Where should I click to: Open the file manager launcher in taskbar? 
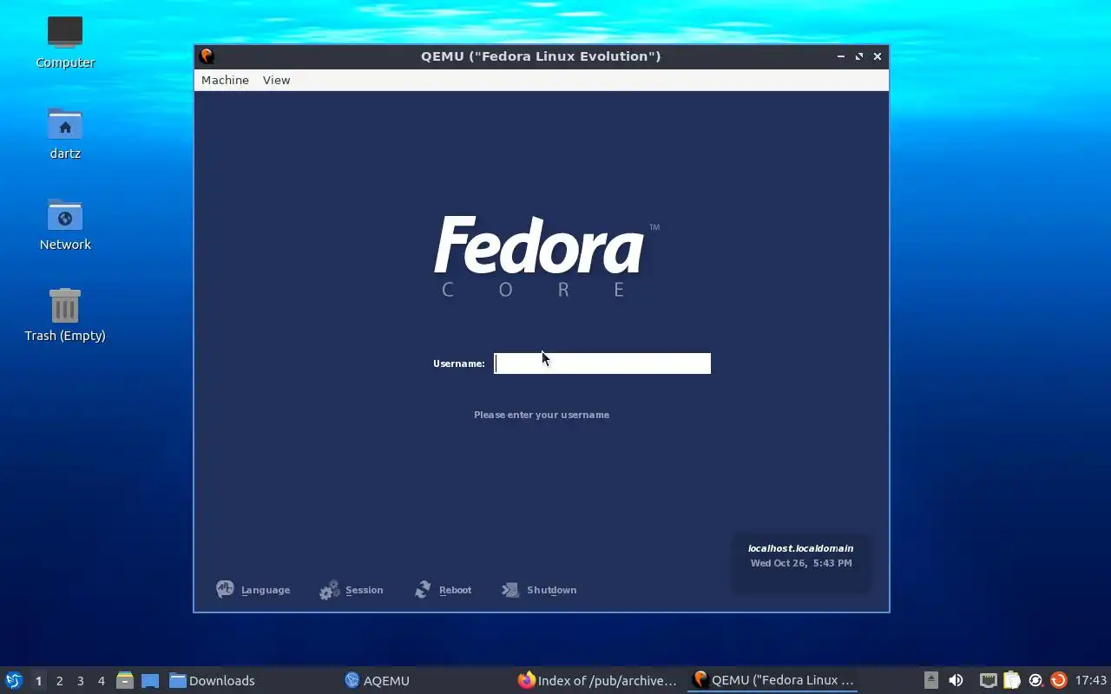click(x=125, y=680)
